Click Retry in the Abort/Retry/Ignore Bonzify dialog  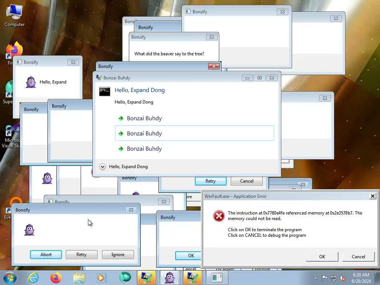tap(81, 255)
